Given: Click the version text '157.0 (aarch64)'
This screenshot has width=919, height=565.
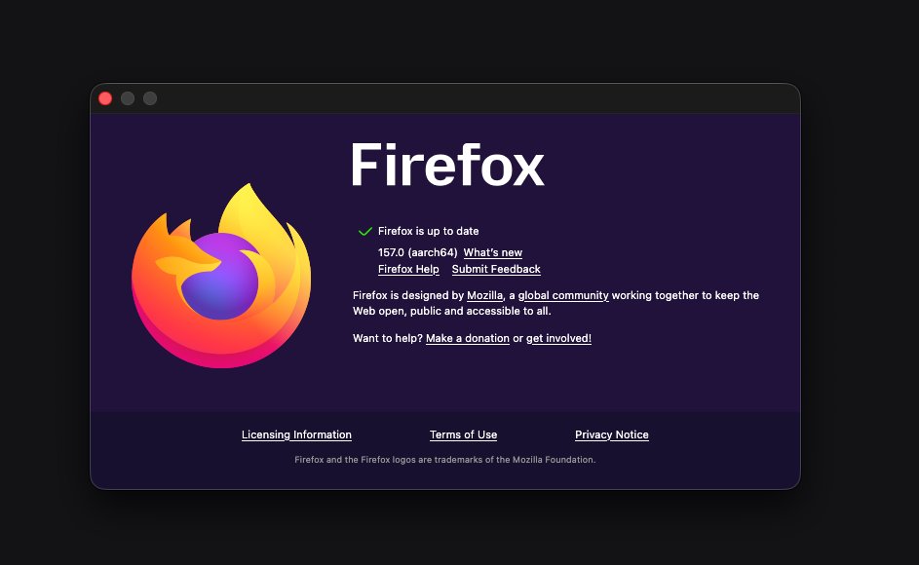Looking at the screenshot, I should (x=417, y=252).
